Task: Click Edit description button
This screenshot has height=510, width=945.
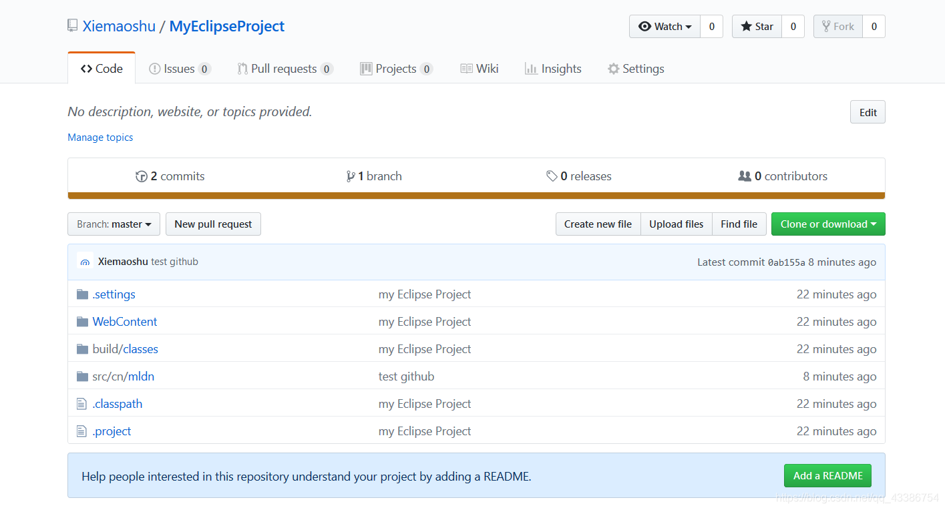Action: click(x=868, y=112)
